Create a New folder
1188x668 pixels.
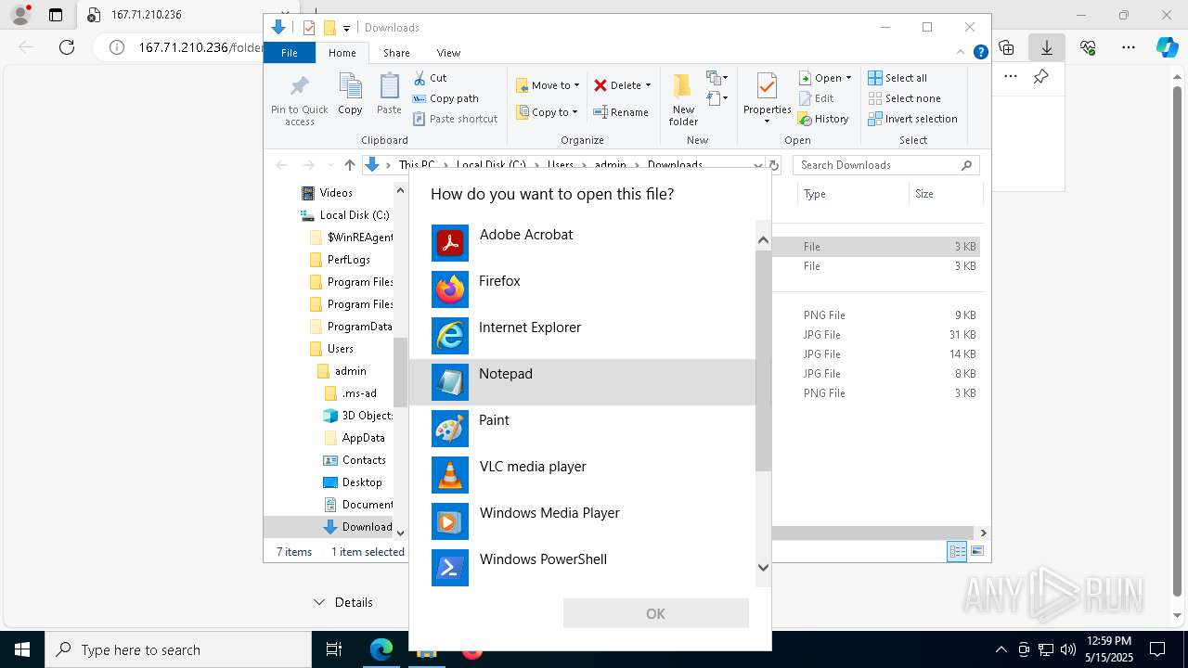[683, 99]
